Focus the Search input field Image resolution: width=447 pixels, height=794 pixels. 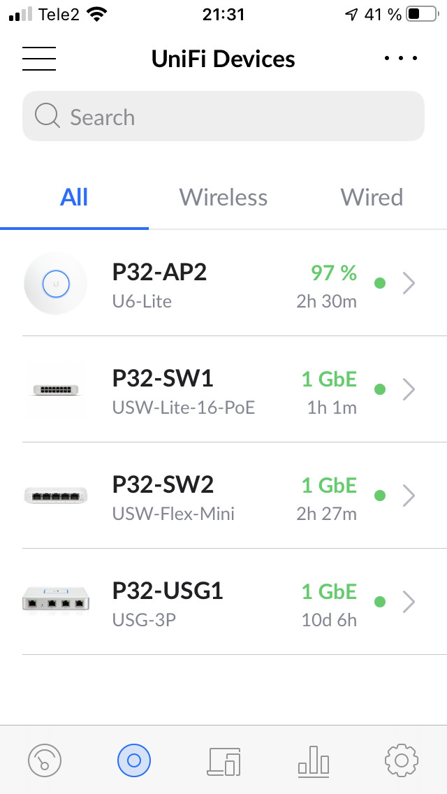tap(237, 117)
